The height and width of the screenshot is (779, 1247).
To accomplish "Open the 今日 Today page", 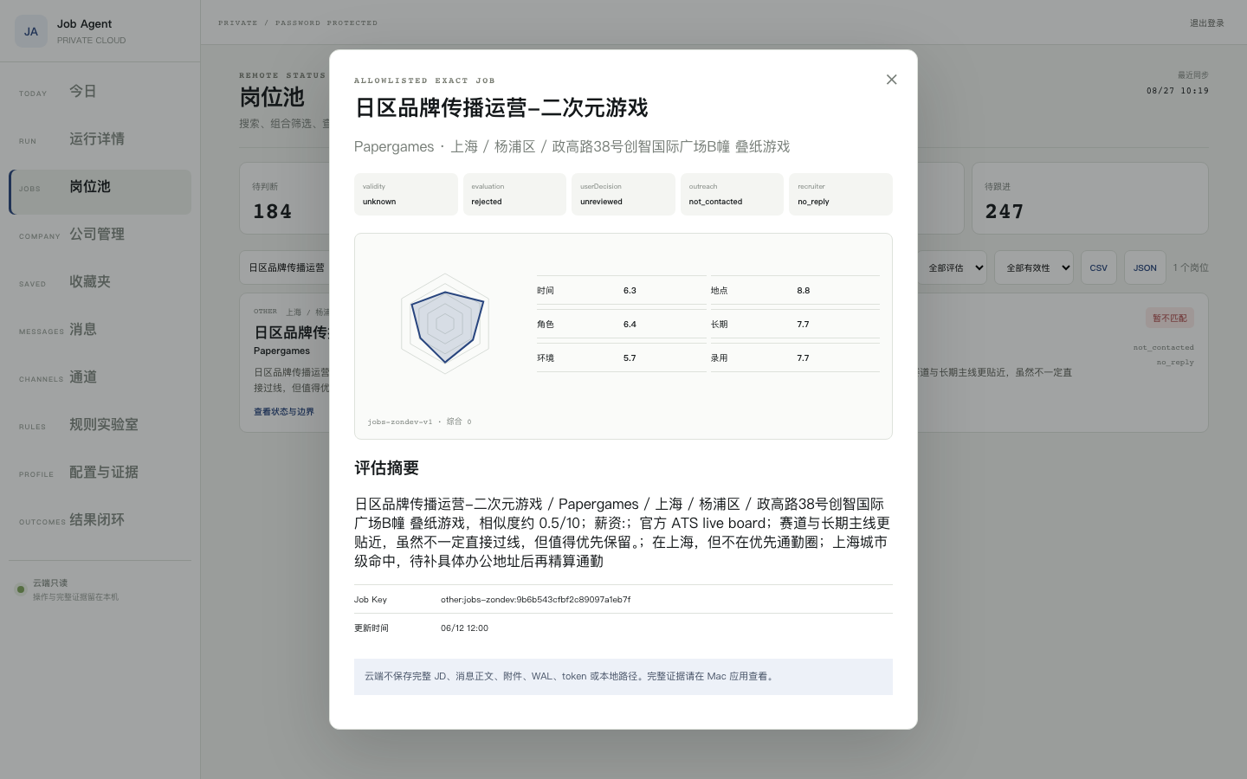I will 100,92.
